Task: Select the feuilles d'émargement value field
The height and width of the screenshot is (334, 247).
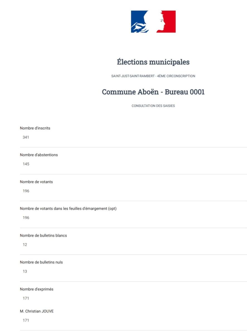Action: pyautogui.click(x=26, y=218)
